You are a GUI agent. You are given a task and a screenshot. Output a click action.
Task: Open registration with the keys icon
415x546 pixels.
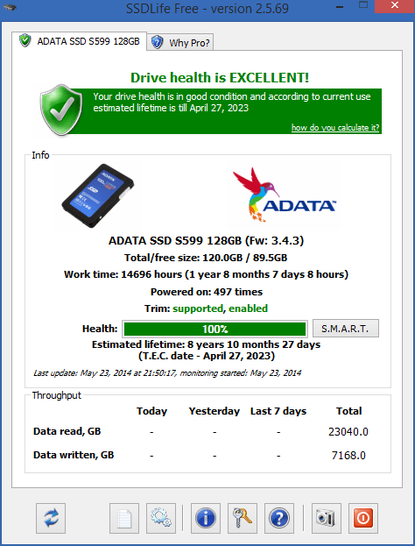click(x=243, y=518)
